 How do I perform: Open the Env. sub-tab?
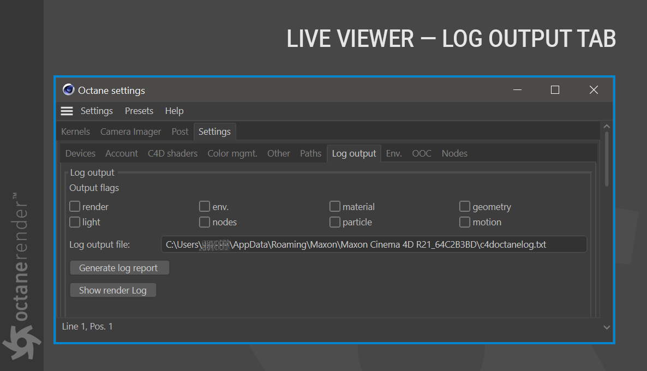click(394, 153)
